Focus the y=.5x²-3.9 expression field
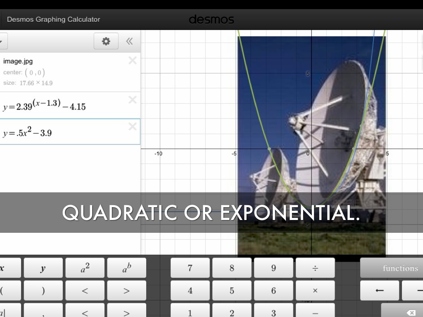The height and width of the screenshot is (317, 423). (x=62, y=132)
